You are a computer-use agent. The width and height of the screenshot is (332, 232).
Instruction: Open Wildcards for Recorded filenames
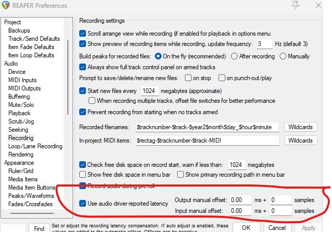[x=300, y=127]
